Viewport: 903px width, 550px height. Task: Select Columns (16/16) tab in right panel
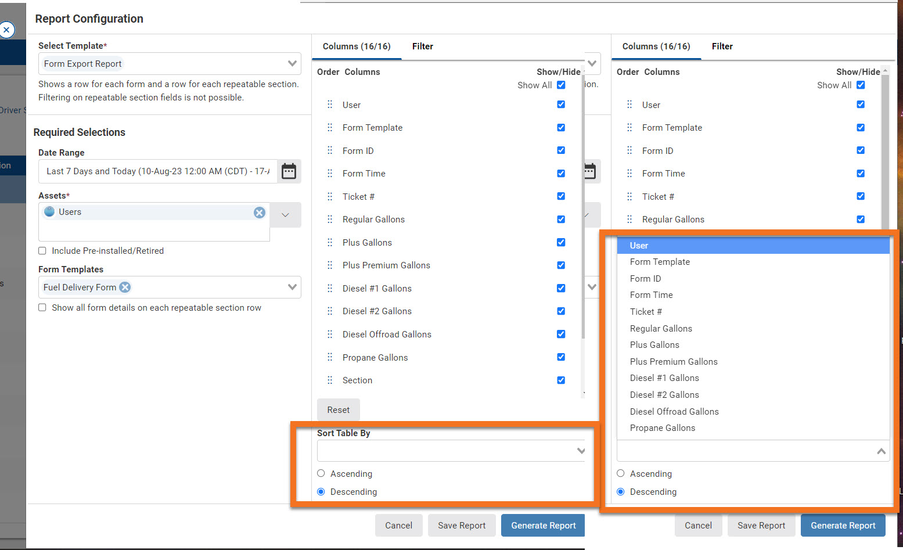point(656,46)
